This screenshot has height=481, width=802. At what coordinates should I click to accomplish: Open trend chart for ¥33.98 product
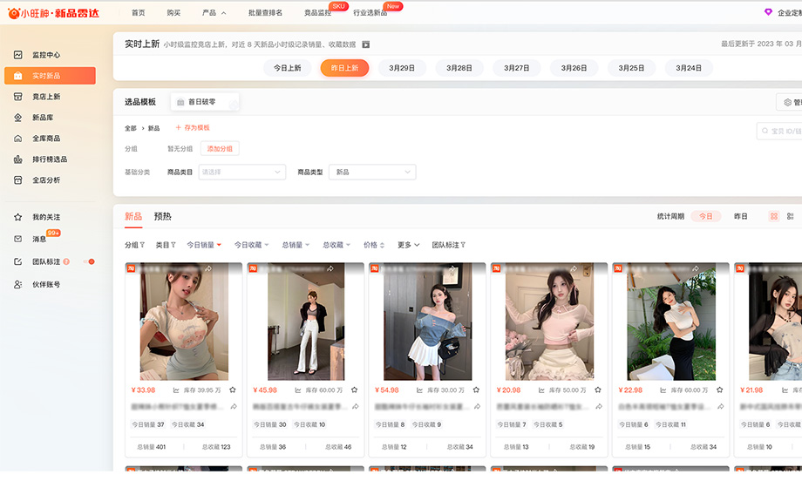[x=176, y=390]
